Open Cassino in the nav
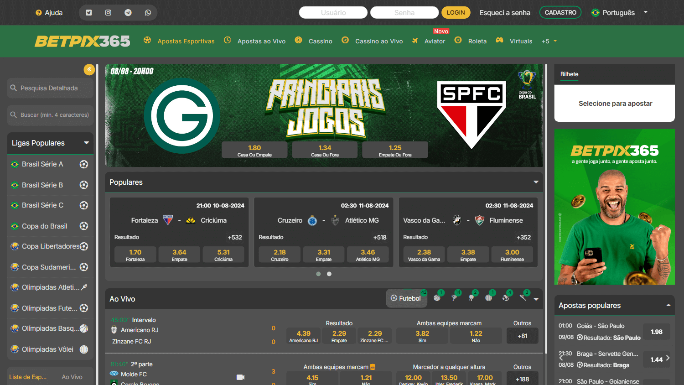 click(321, 41)
